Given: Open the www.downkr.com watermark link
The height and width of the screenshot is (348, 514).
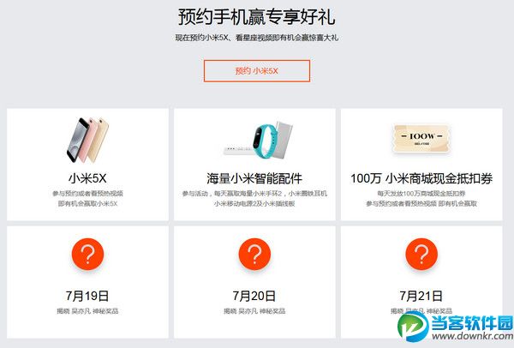Looking at the screenshot, I should [472, 336].
